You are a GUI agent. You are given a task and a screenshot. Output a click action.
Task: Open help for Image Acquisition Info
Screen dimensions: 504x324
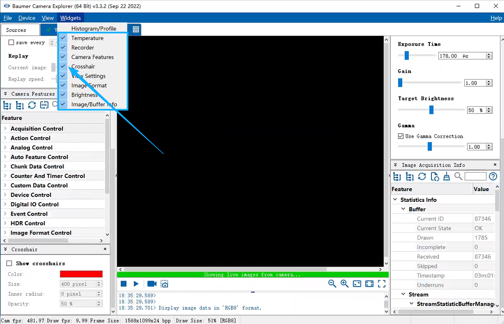pyautogui.click(x=493, y=176)
